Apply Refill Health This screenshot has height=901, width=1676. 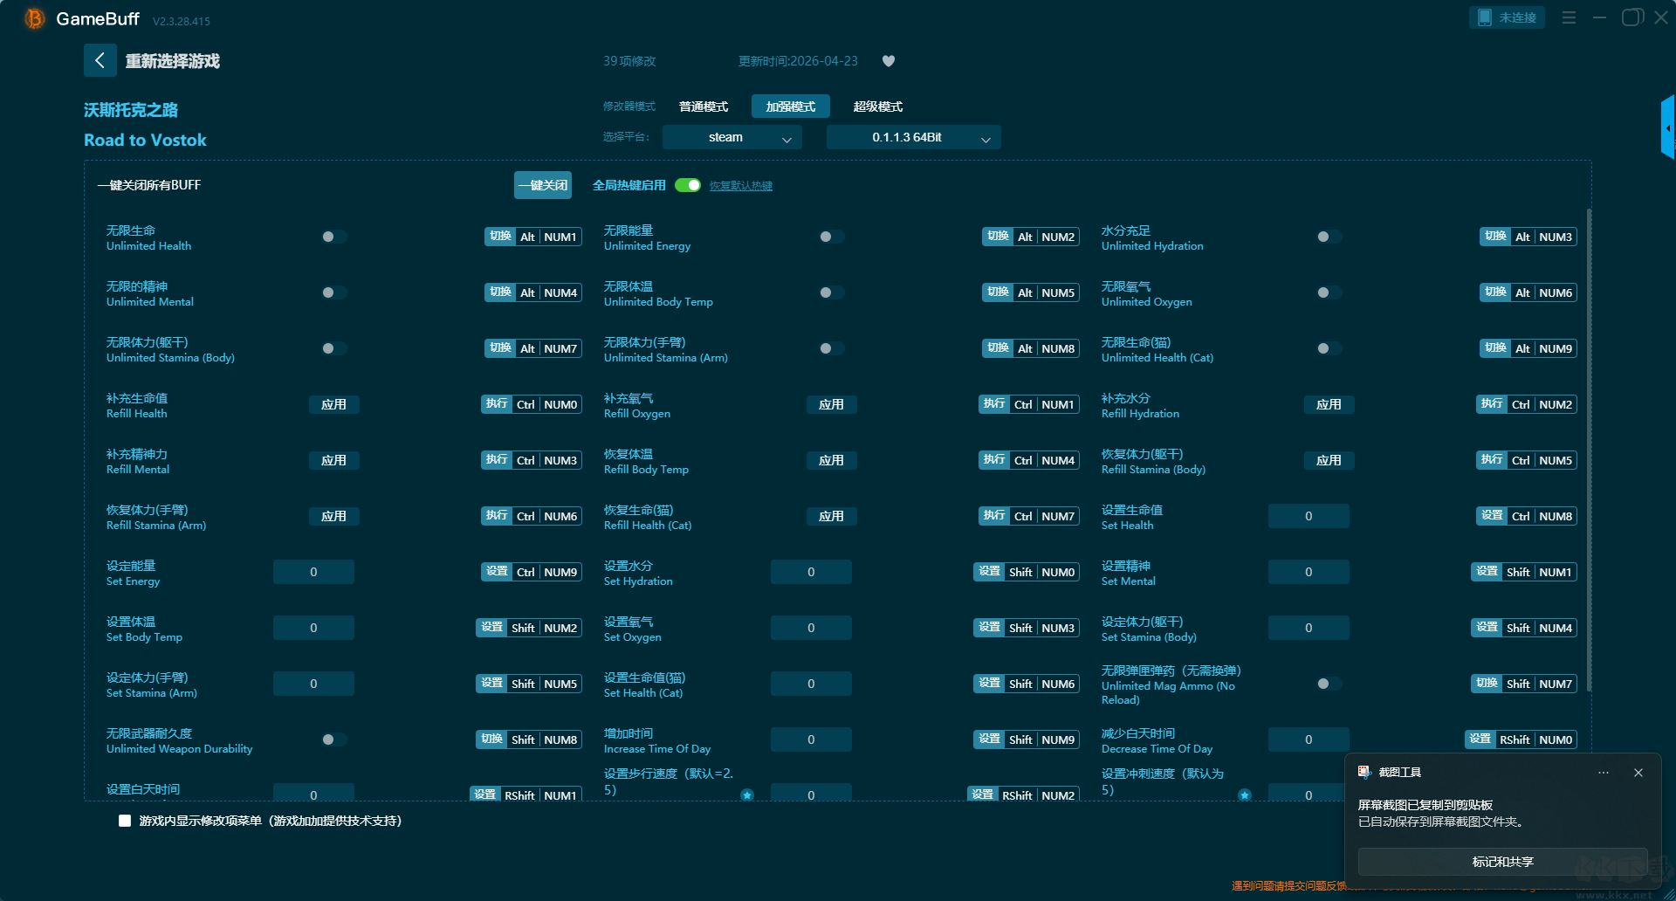coord(333,404)
